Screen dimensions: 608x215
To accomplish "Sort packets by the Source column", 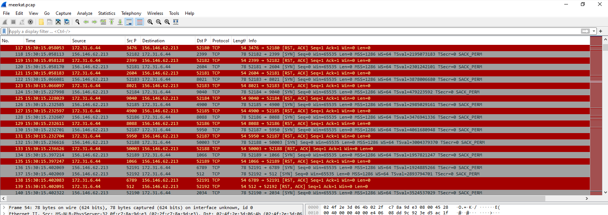I will coord(98,41).
